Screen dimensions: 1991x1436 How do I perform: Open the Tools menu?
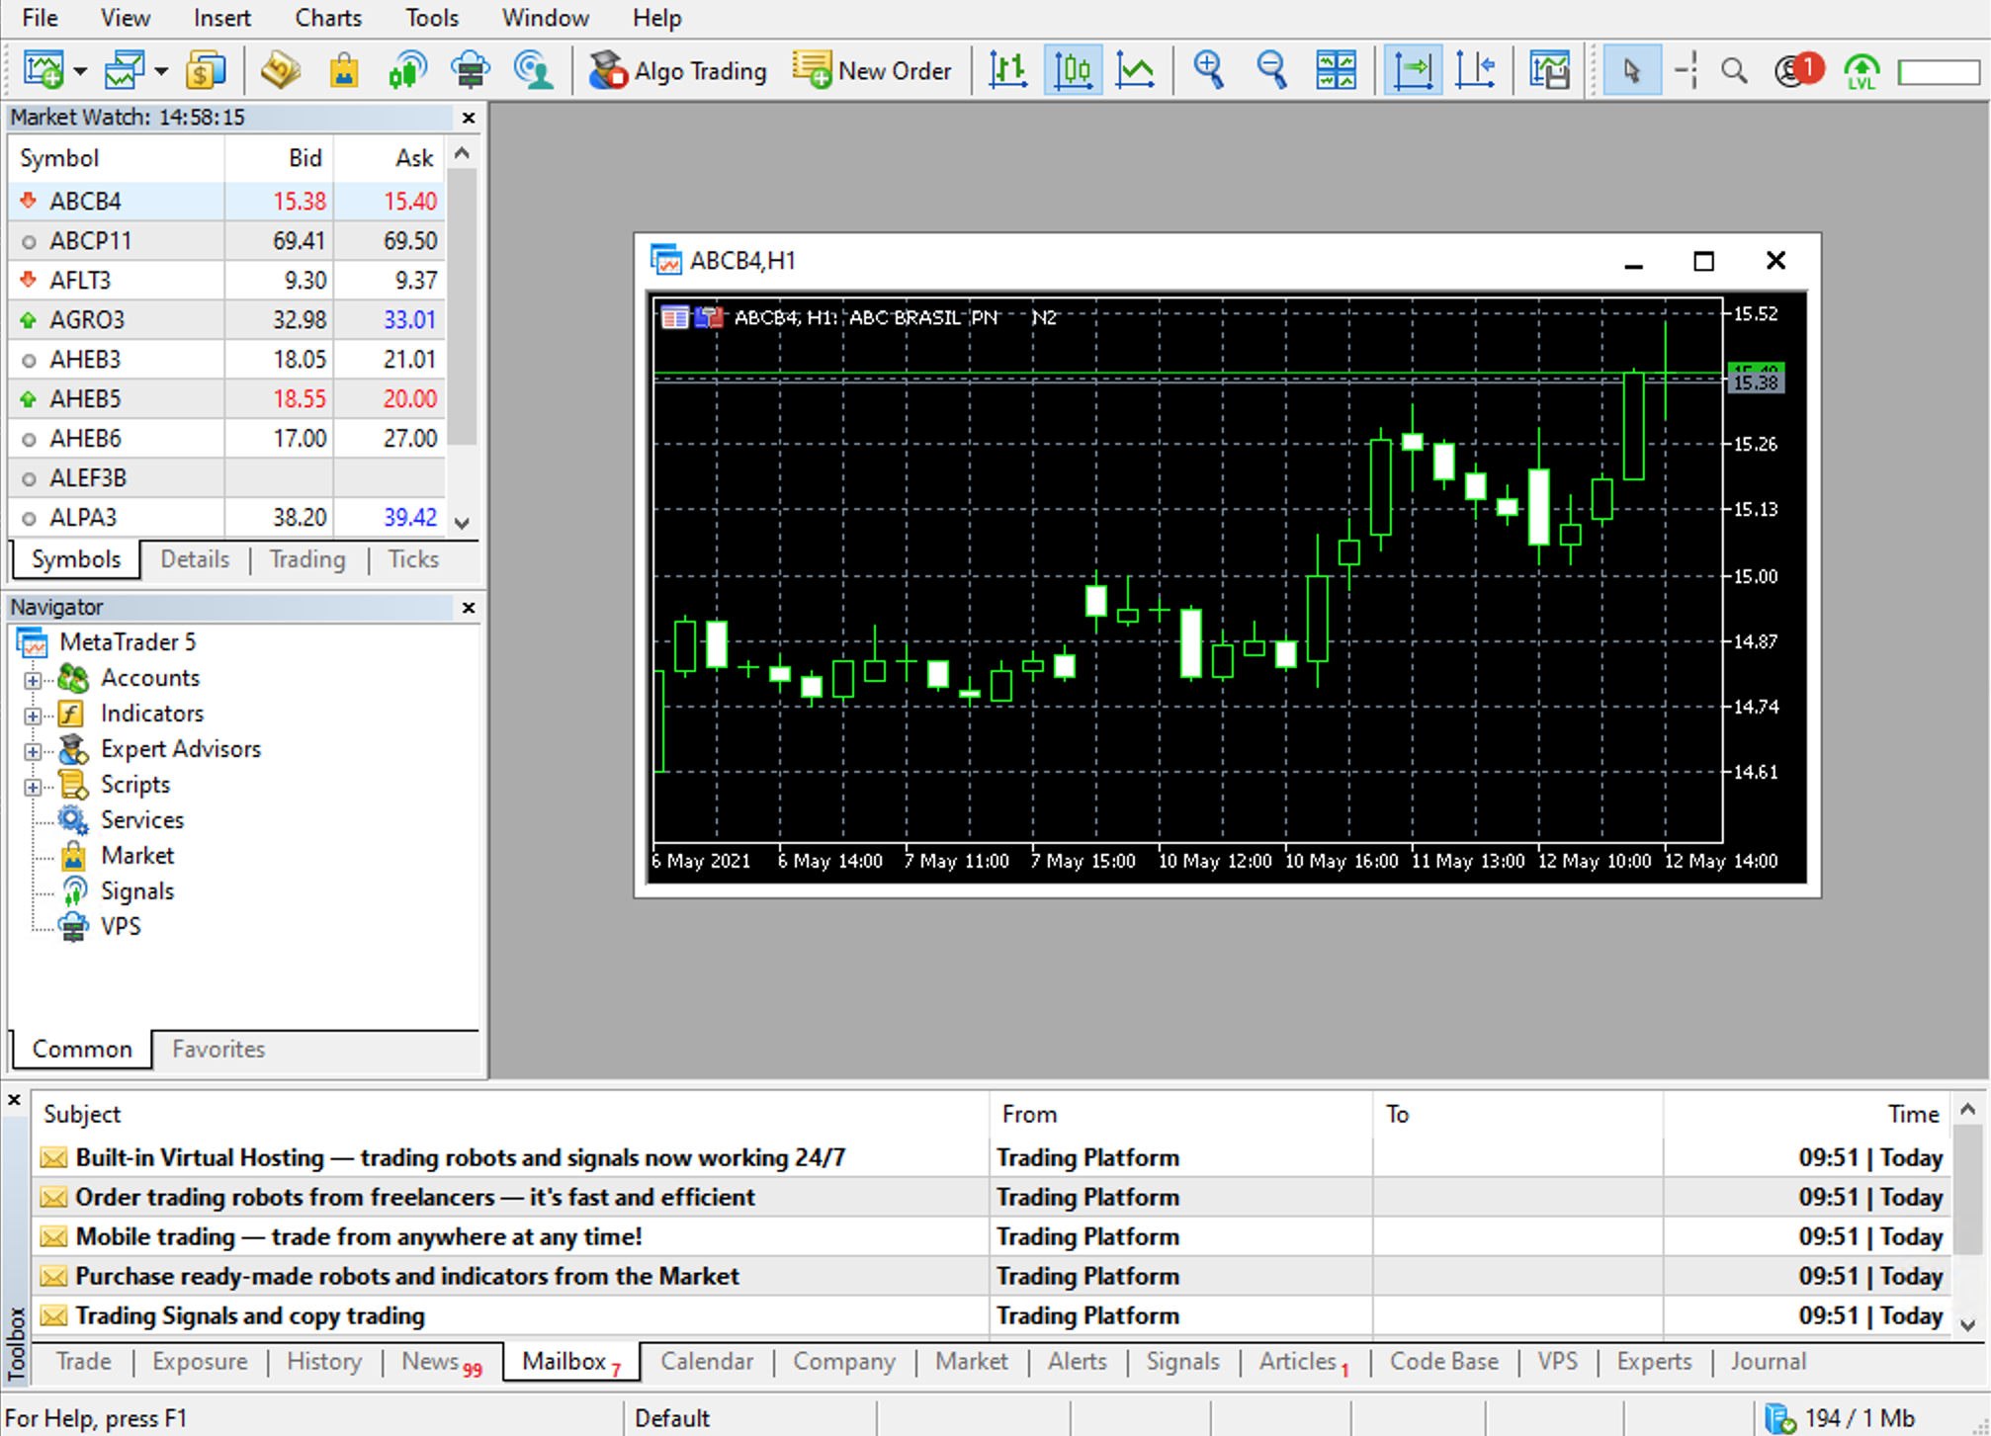pyautogui.click(x=432, y=18)
